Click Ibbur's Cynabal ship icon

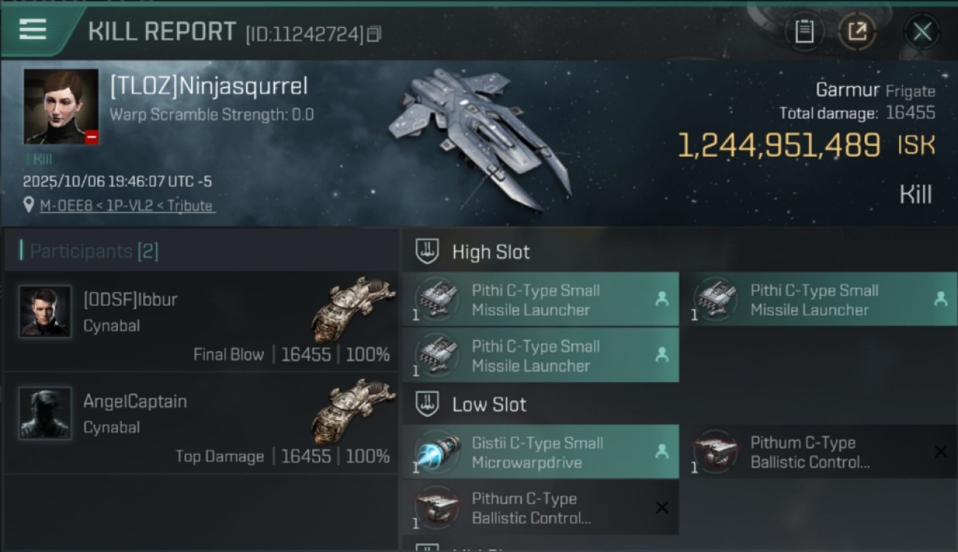[354, 309]
